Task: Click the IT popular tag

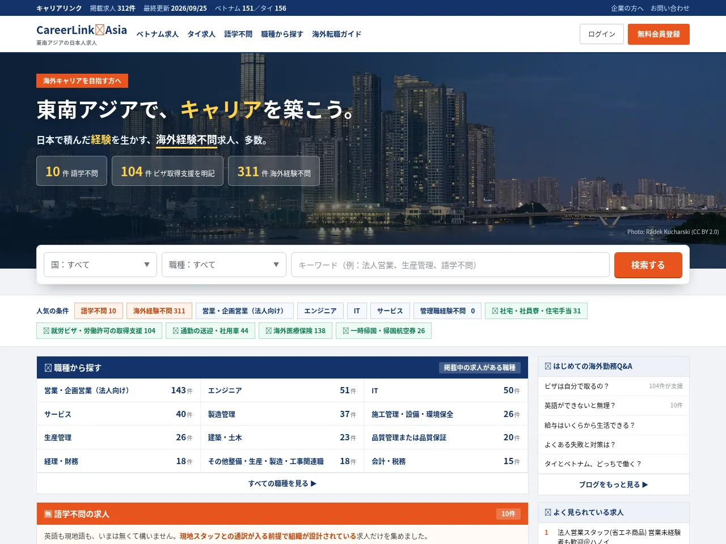Action: coord(357,311)
